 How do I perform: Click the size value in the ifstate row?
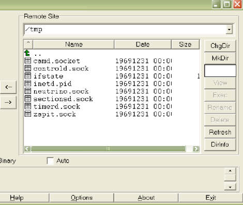[199, 76]
